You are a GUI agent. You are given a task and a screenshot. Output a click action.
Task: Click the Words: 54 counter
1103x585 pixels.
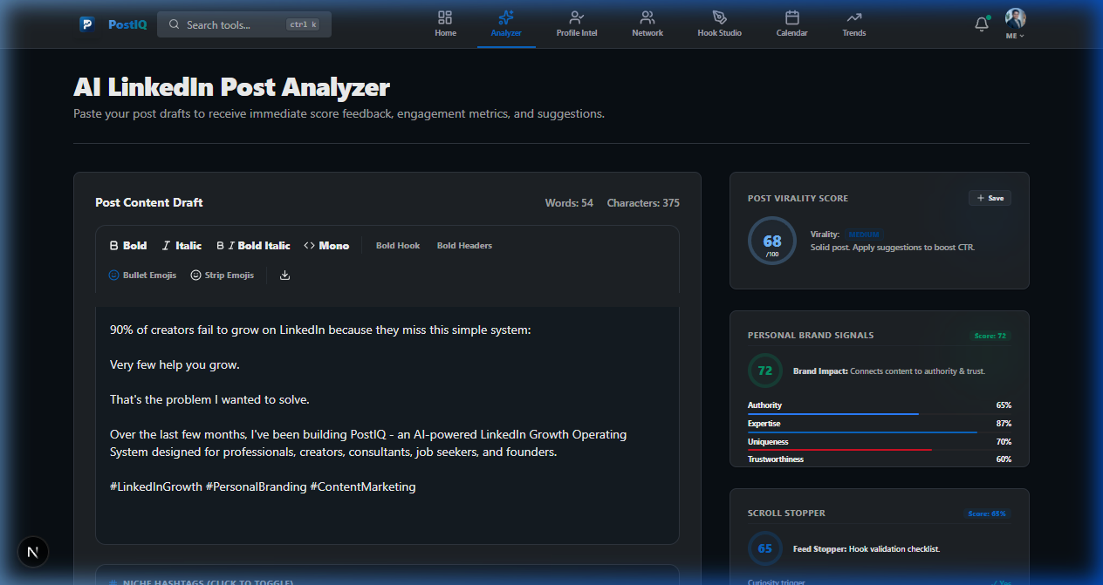tap(569, 203)
